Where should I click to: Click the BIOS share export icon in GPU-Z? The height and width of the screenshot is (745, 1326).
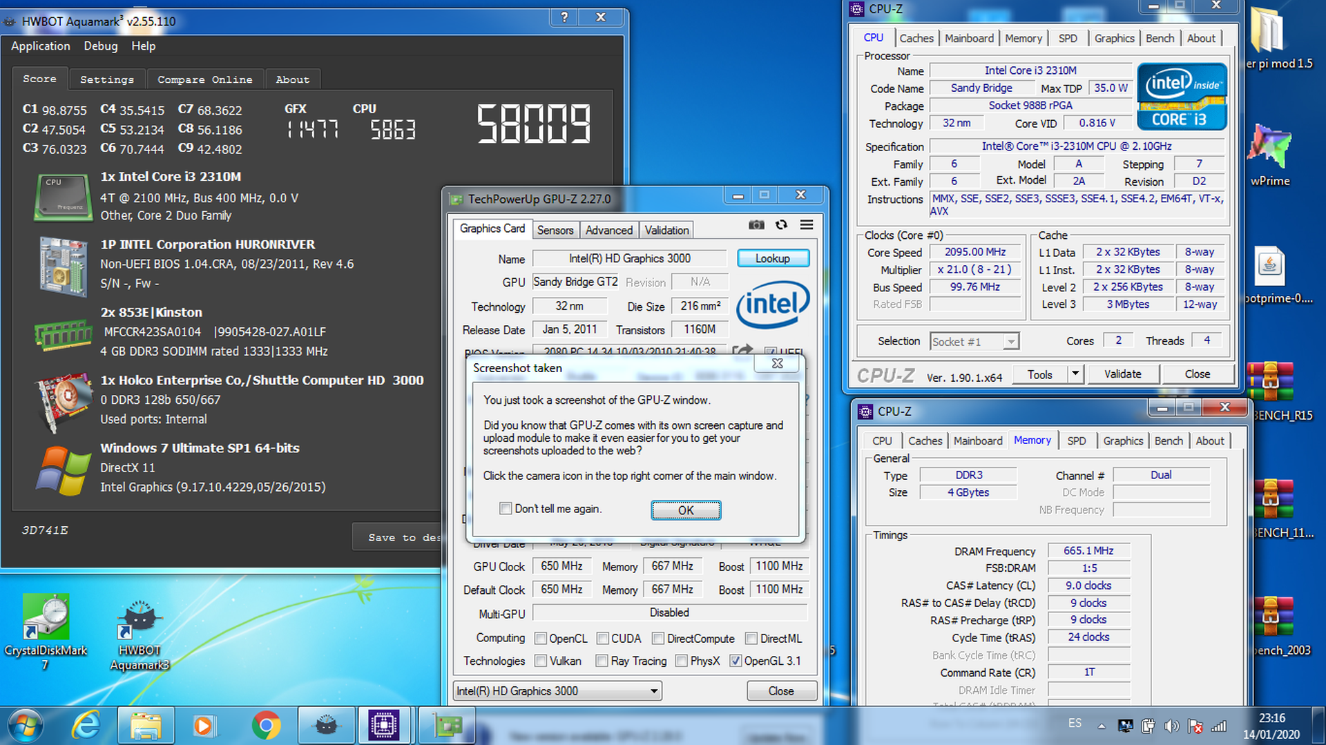[x=742, y=350]
